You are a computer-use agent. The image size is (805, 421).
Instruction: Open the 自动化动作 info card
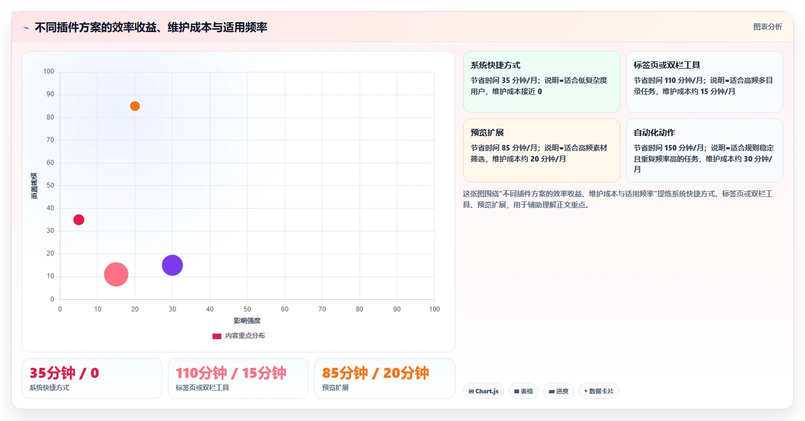click(704, 150)
